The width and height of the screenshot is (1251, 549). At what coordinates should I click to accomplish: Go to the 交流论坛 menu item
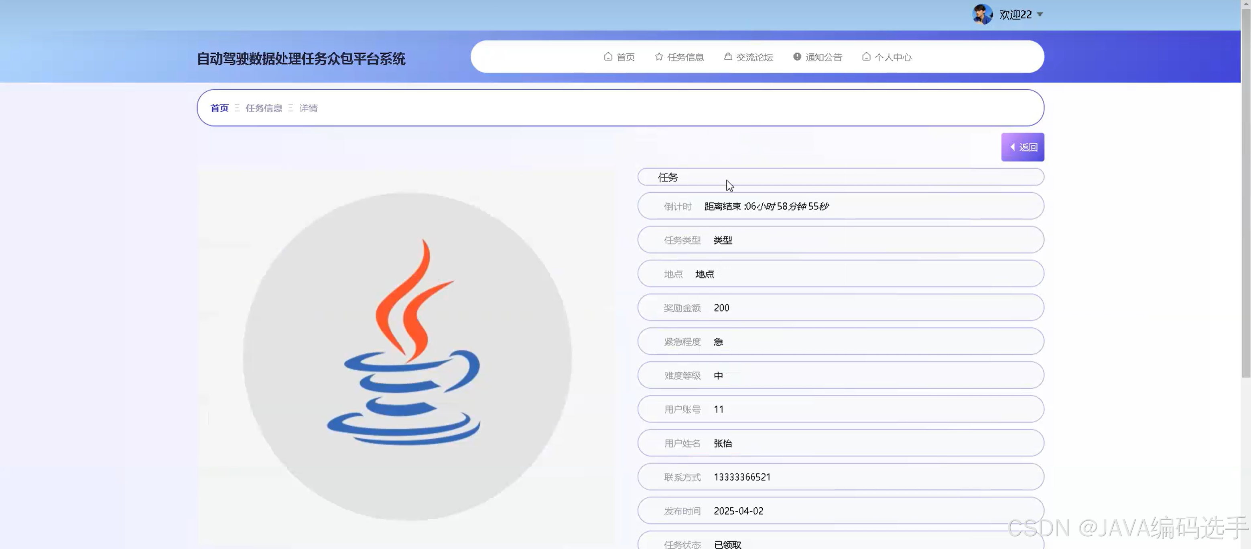[x=748, y=57]
